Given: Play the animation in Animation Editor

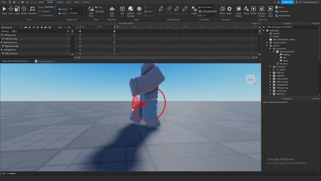Looking at the screenshot, I should (x=38, y=27).
